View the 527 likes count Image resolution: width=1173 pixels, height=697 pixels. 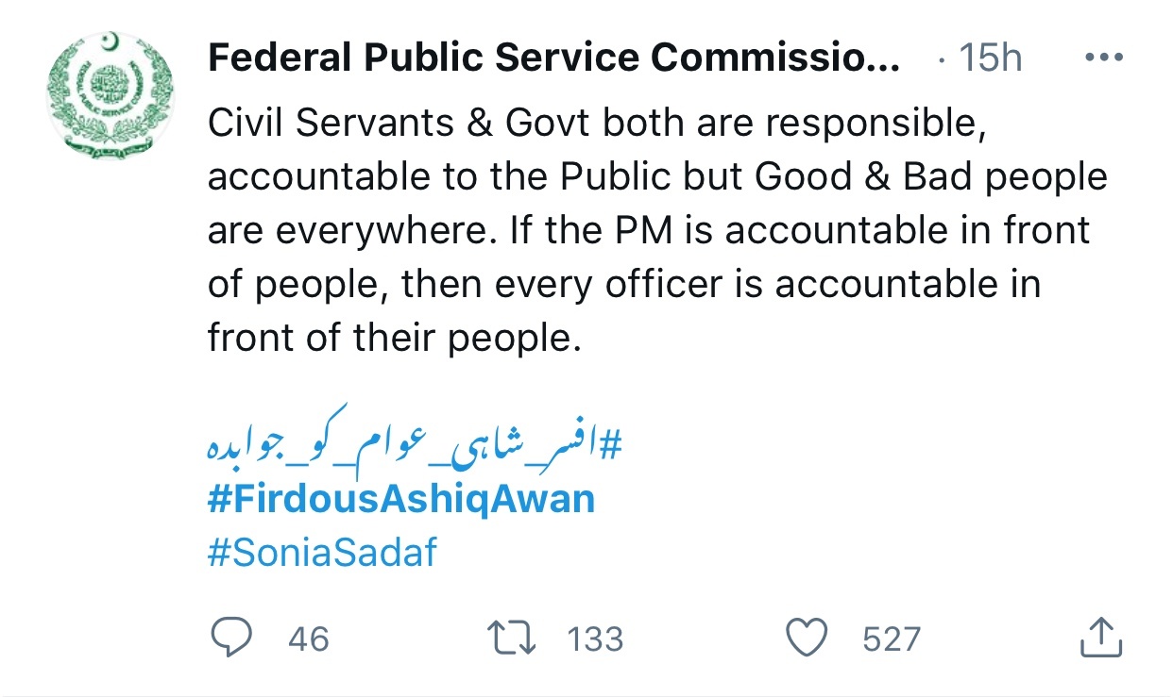[892, 639]
